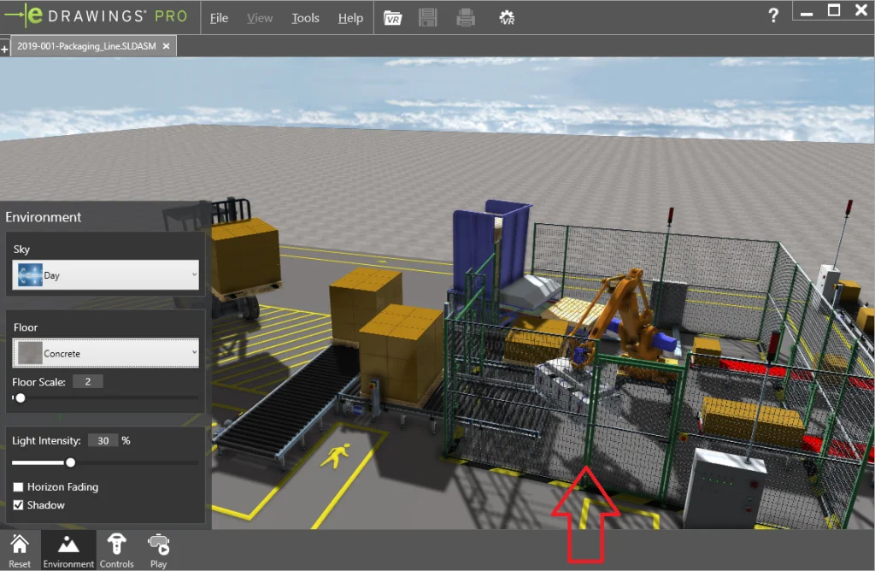Screen dimensions: 875x571
Task: Click the Help question mark icon
Action: tap(773, 15)
